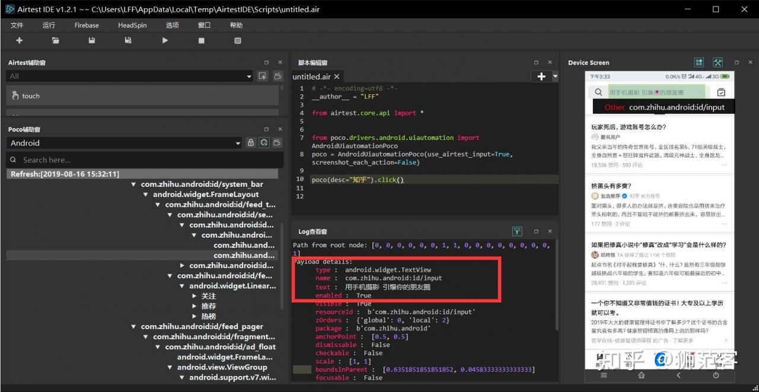Close the Device Screen panel
The image size is (759, 392).
[x=750, y=62]
